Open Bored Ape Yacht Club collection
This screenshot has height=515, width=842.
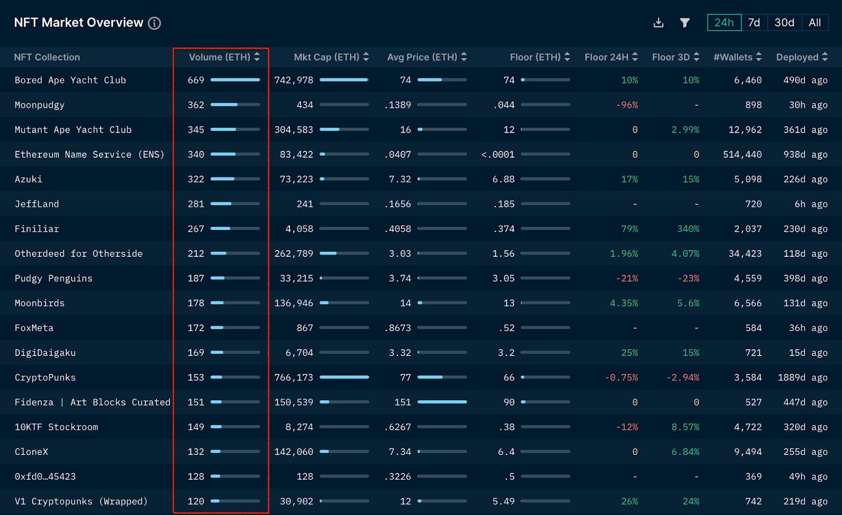click(70, 80)
